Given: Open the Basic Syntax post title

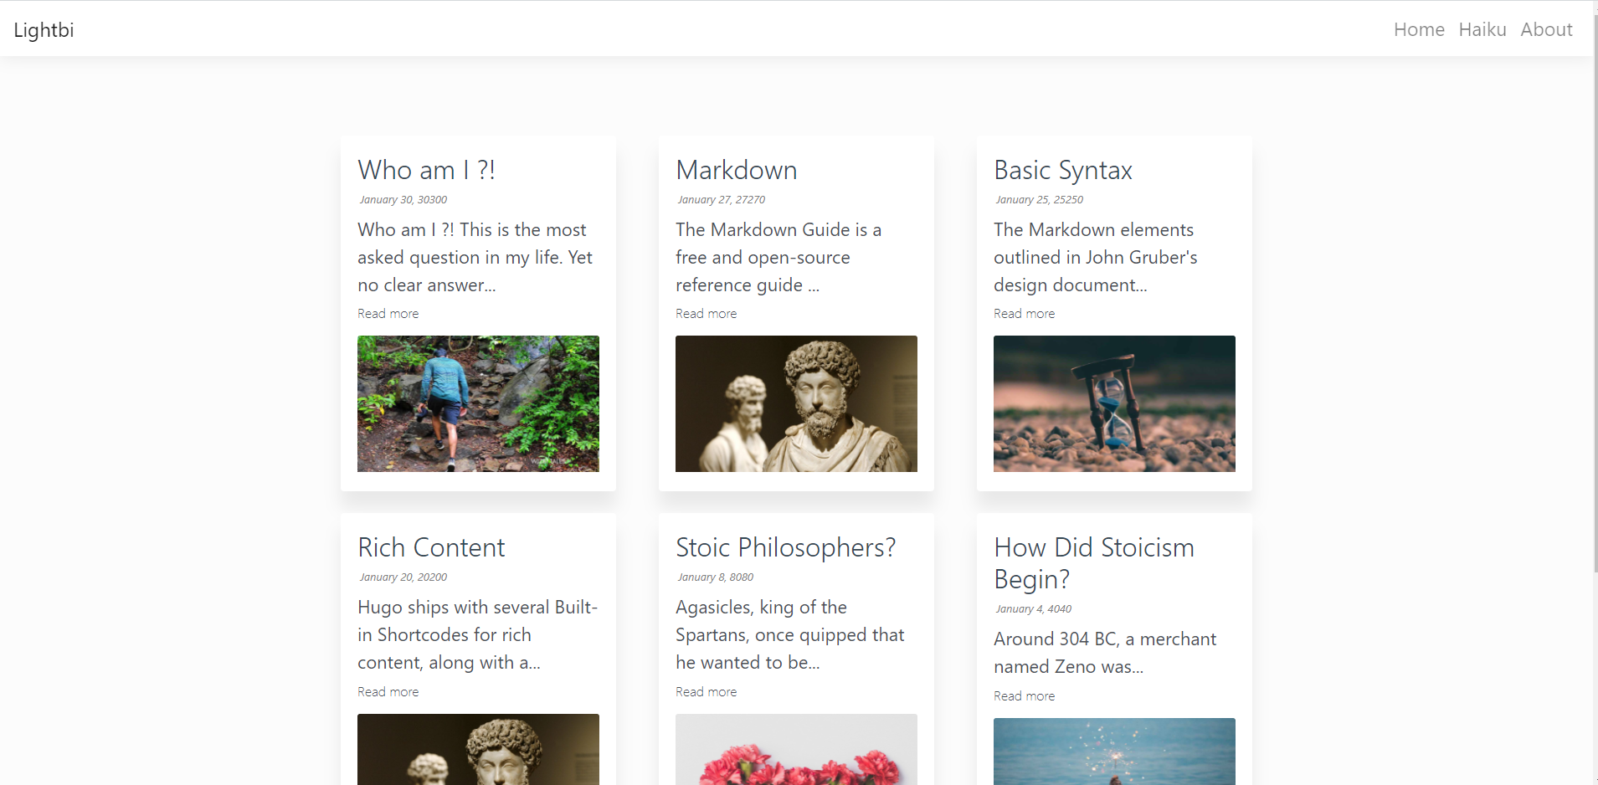Looking at the screenshot, I should pyautogui.click(x=1062, y=170).
